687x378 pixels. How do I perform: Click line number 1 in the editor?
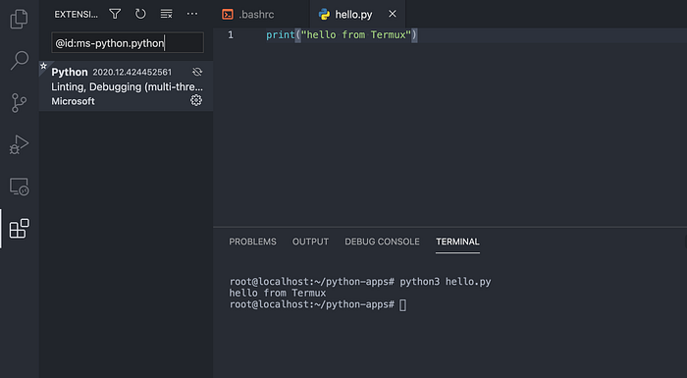click(x=231, y=35)
